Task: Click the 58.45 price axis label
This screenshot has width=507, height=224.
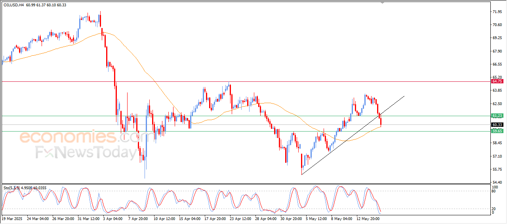Action: point(497,143)
